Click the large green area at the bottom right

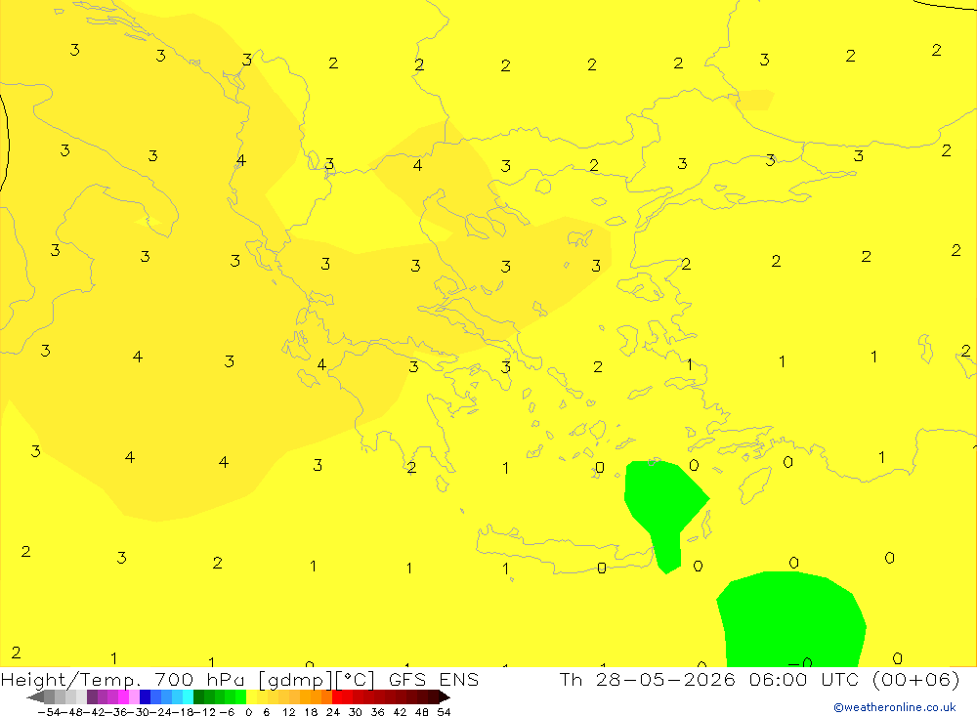click(x=791, y=620)
